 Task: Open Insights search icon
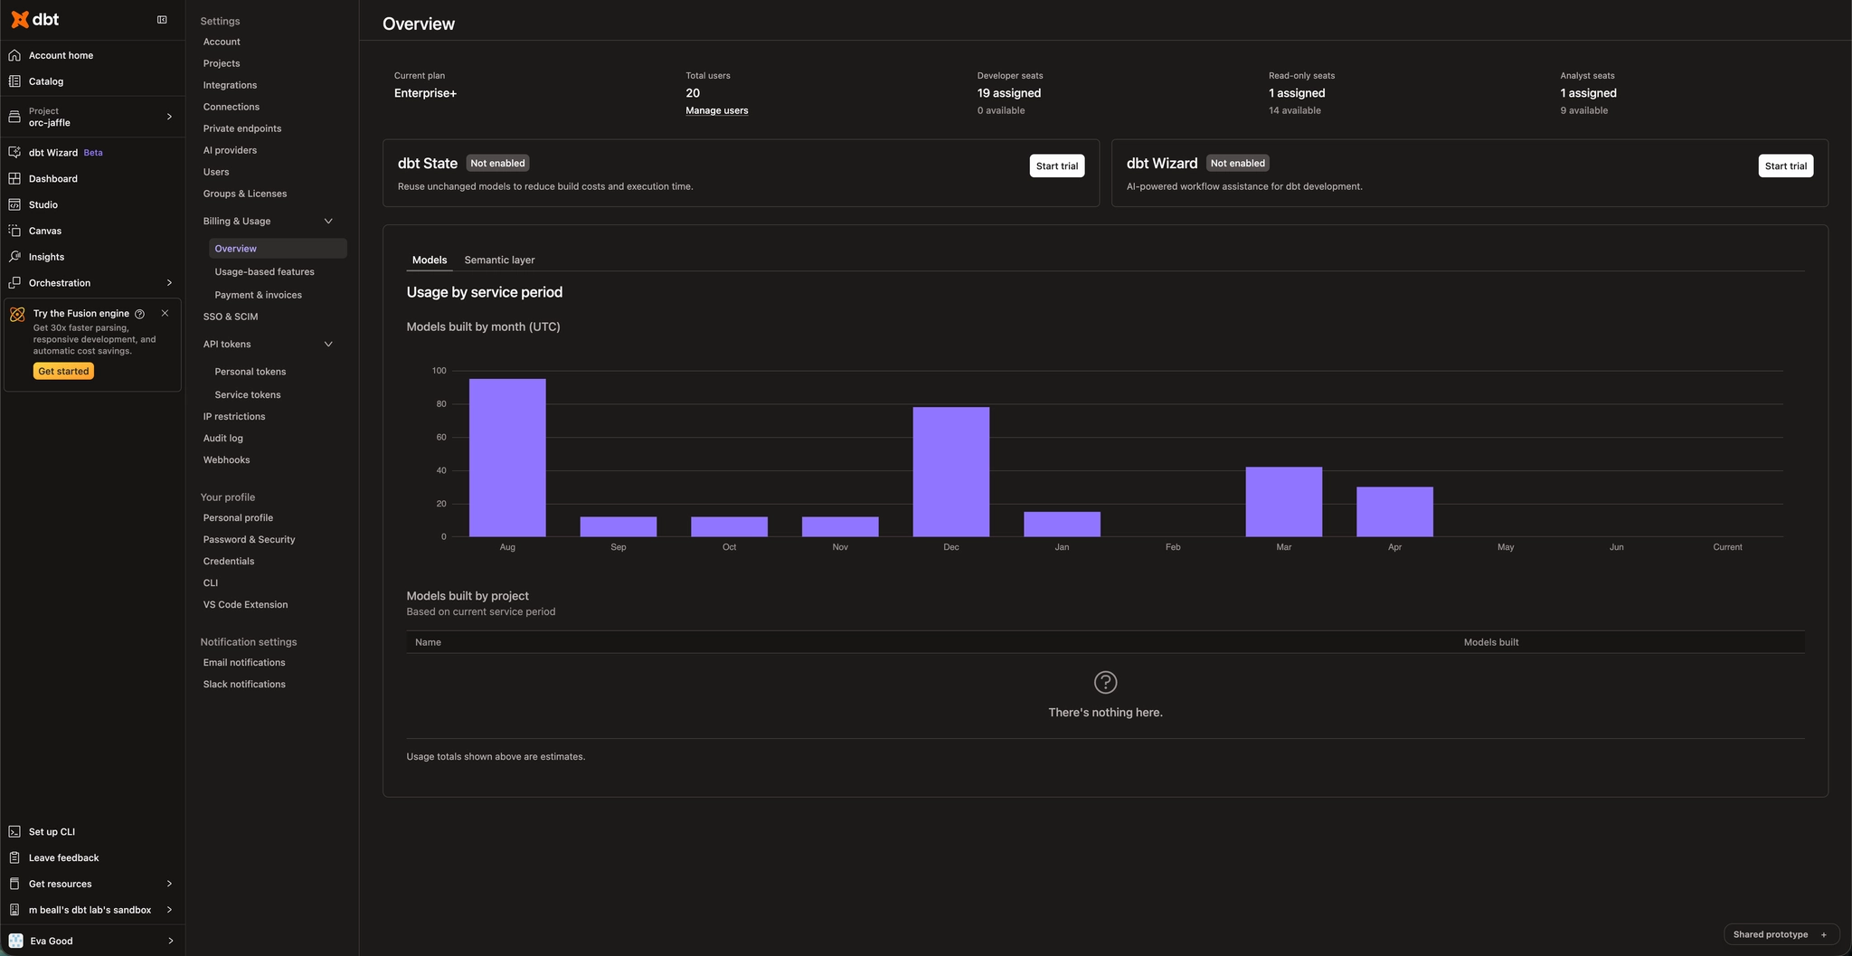(x=14, y=257)
